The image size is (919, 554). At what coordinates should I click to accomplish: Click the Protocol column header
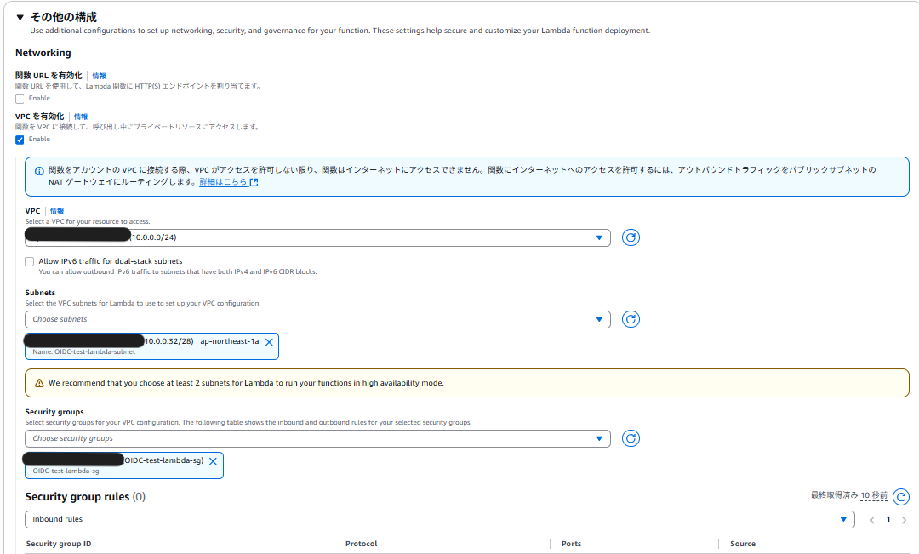pyautogui.click(x=361, y=544)
